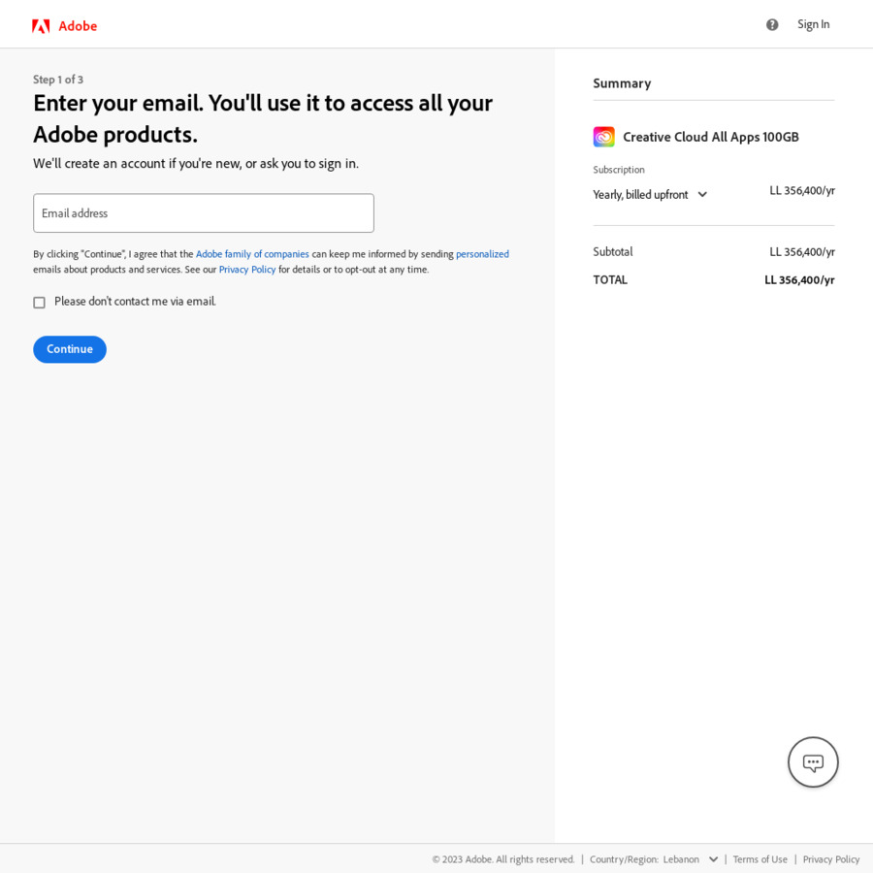
Task: Open the help question mark icon
Action: click(x=771, y=24)
